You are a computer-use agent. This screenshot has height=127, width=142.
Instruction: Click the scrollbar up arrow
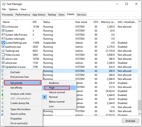click(x=139, y=22)
